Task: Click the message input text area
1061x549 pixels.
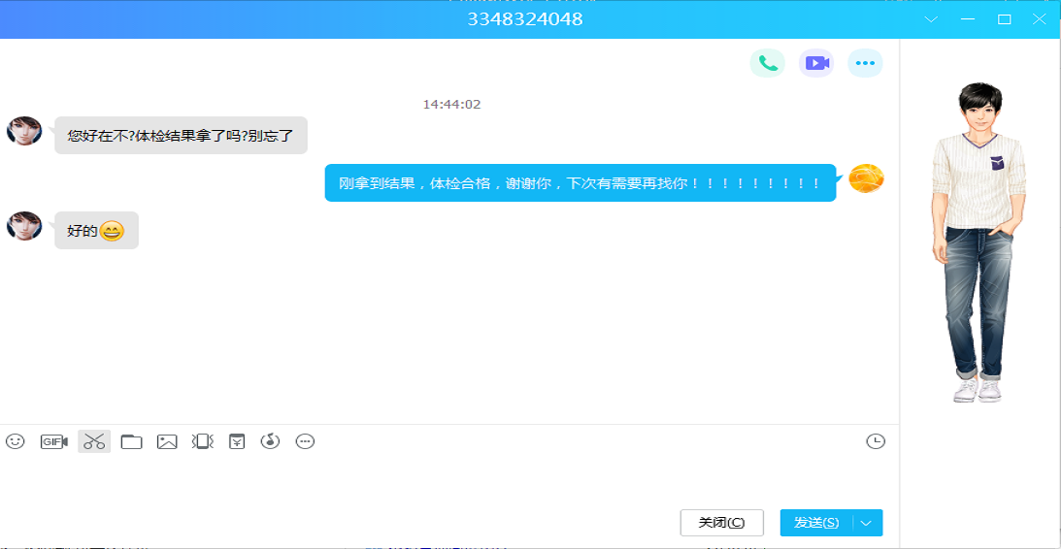Action: point(449,480)
